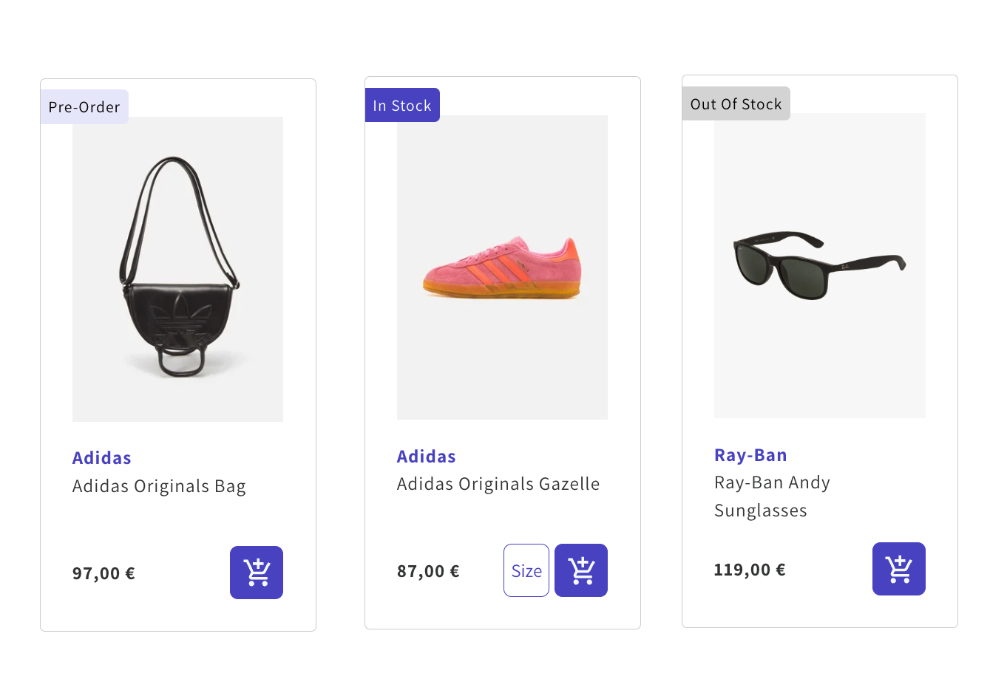
Task: Click the In Stock badge
Action: tap(402, 105)
